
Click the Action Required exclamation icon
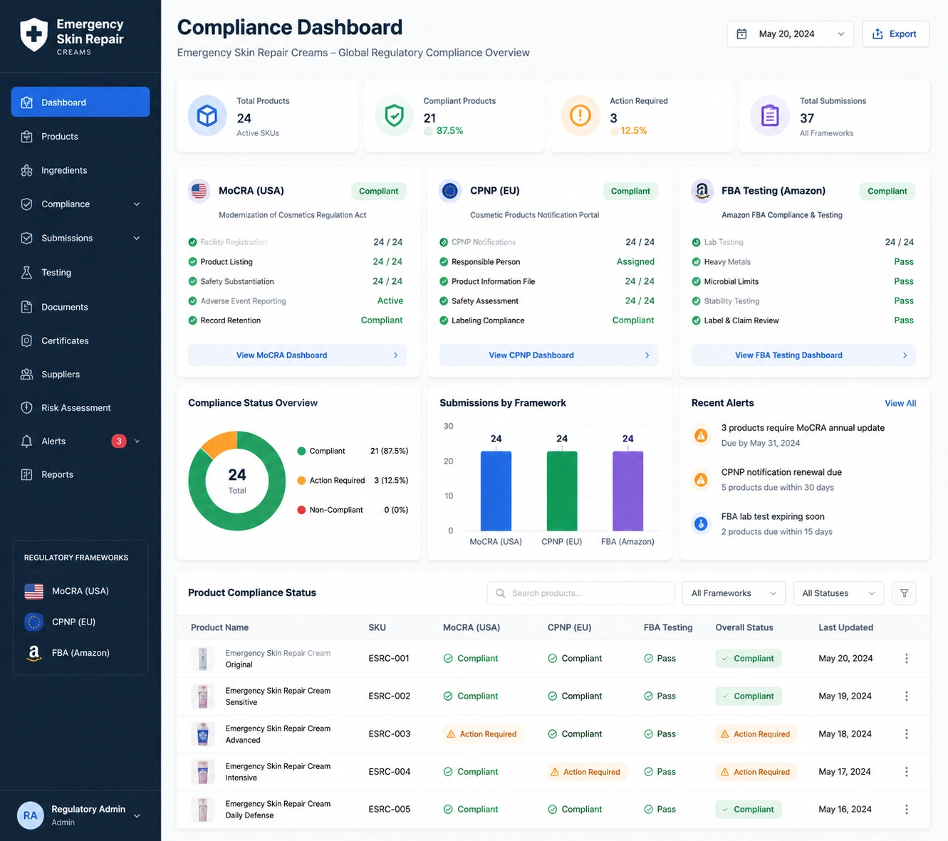pyautogui.click(x=580, y=115)
